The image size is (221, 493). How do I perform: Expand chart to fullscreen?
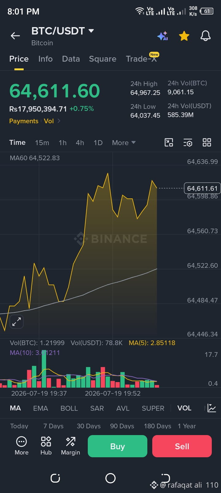pyautogui.click(x=17, y=322)
